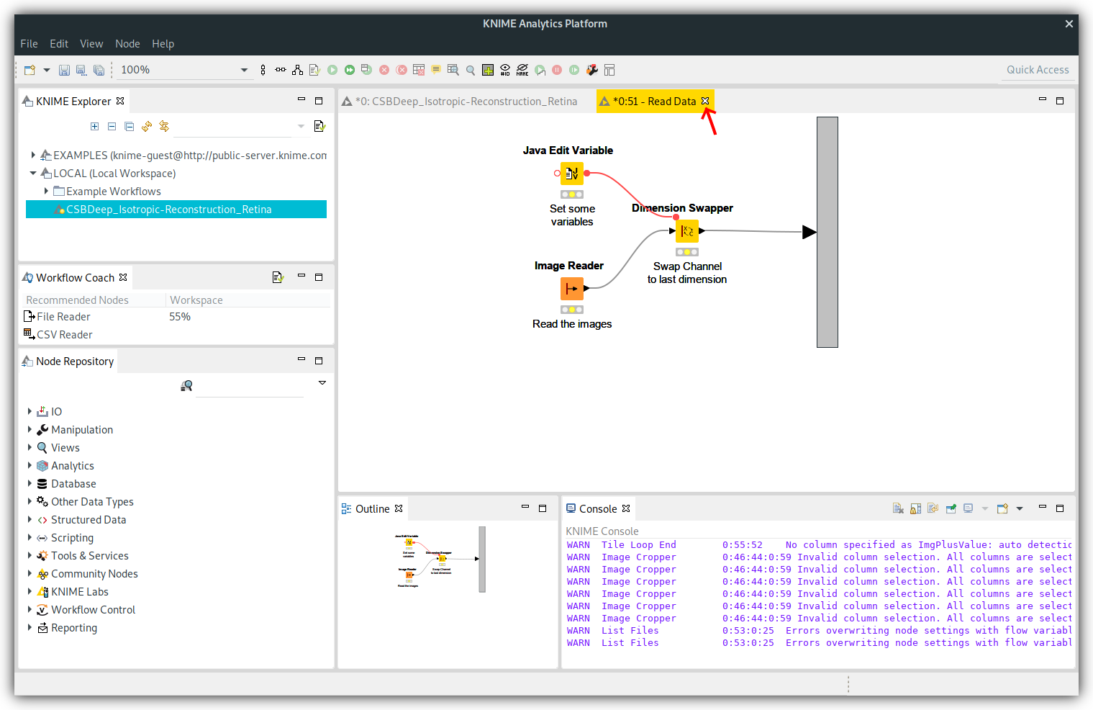Open the Node menu

pyautogui.click(x=127, y=44)
